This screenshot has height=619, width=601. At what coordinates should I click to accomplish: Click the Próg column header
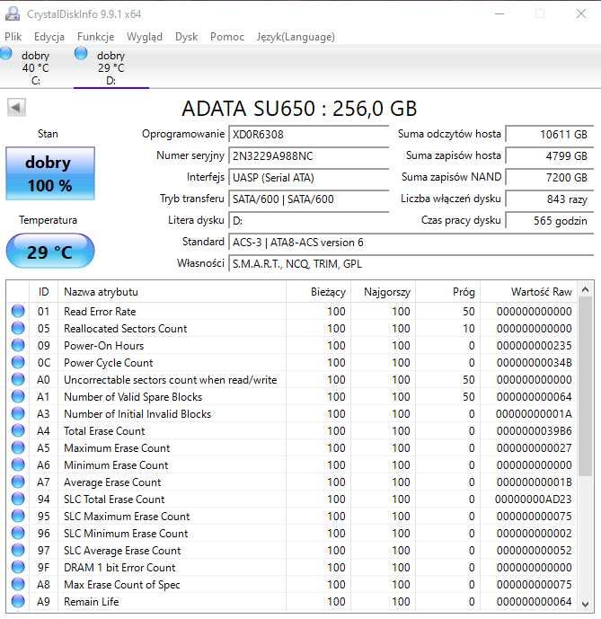447,292
